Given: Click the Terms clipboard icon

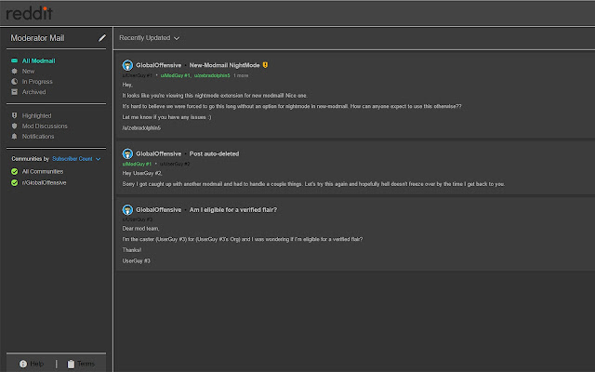Looking at the screenshot, I should (70, 364).
